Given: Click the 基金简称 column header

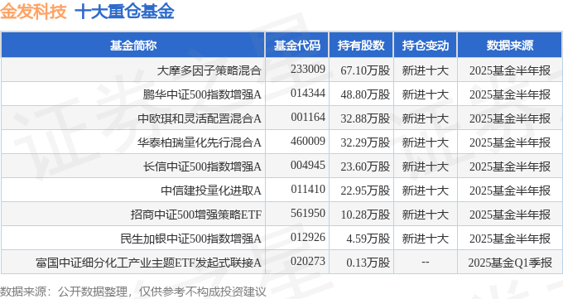Looking at the screenshot, I should click(133, 46).
